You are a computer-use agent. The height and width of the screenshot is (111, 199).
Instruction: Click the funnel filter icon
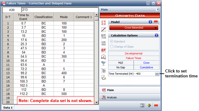(x=104, y=64)
